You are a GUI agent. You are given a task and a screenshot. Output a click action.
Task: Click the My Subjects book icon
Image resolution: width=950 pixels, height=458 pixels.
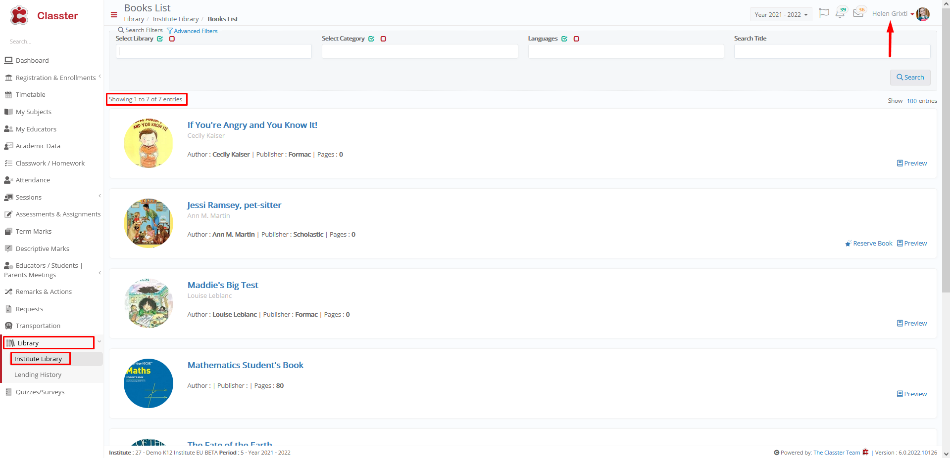tap(8, 112)
